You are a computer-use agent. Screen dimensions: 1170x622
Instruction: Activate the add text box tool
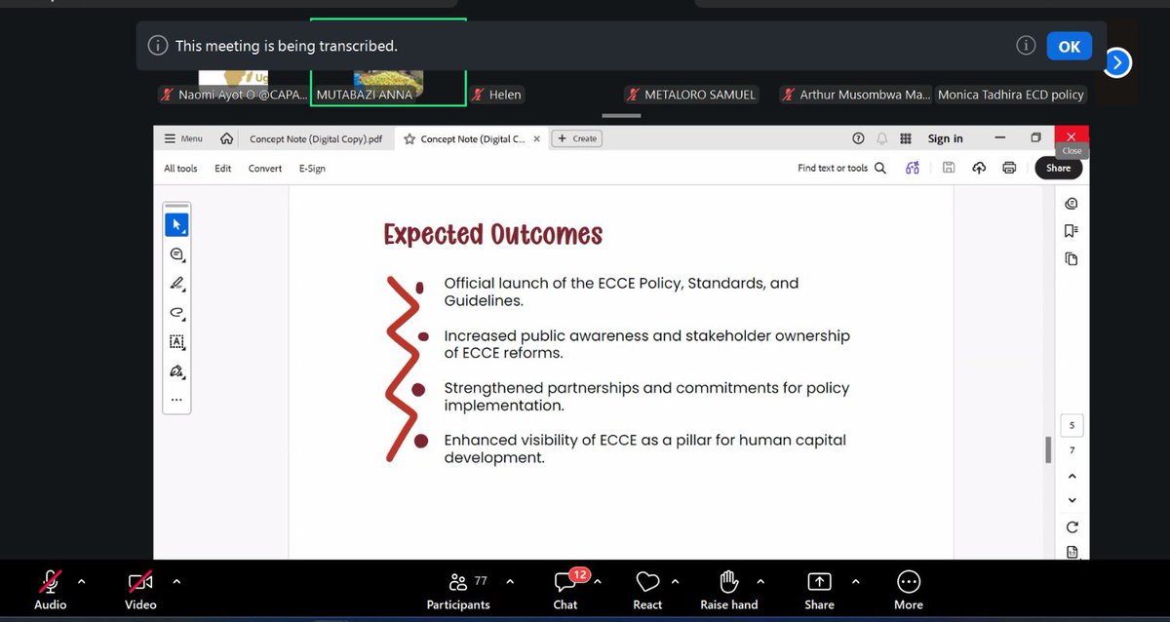pyautogui.click(x=176, y=342)
